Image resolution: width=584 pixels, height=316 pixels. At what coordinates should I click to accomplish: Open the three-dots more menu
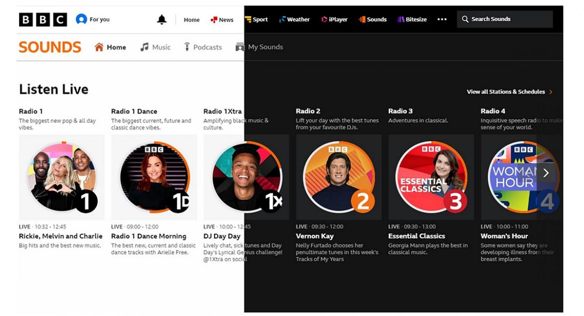point(442,19)
